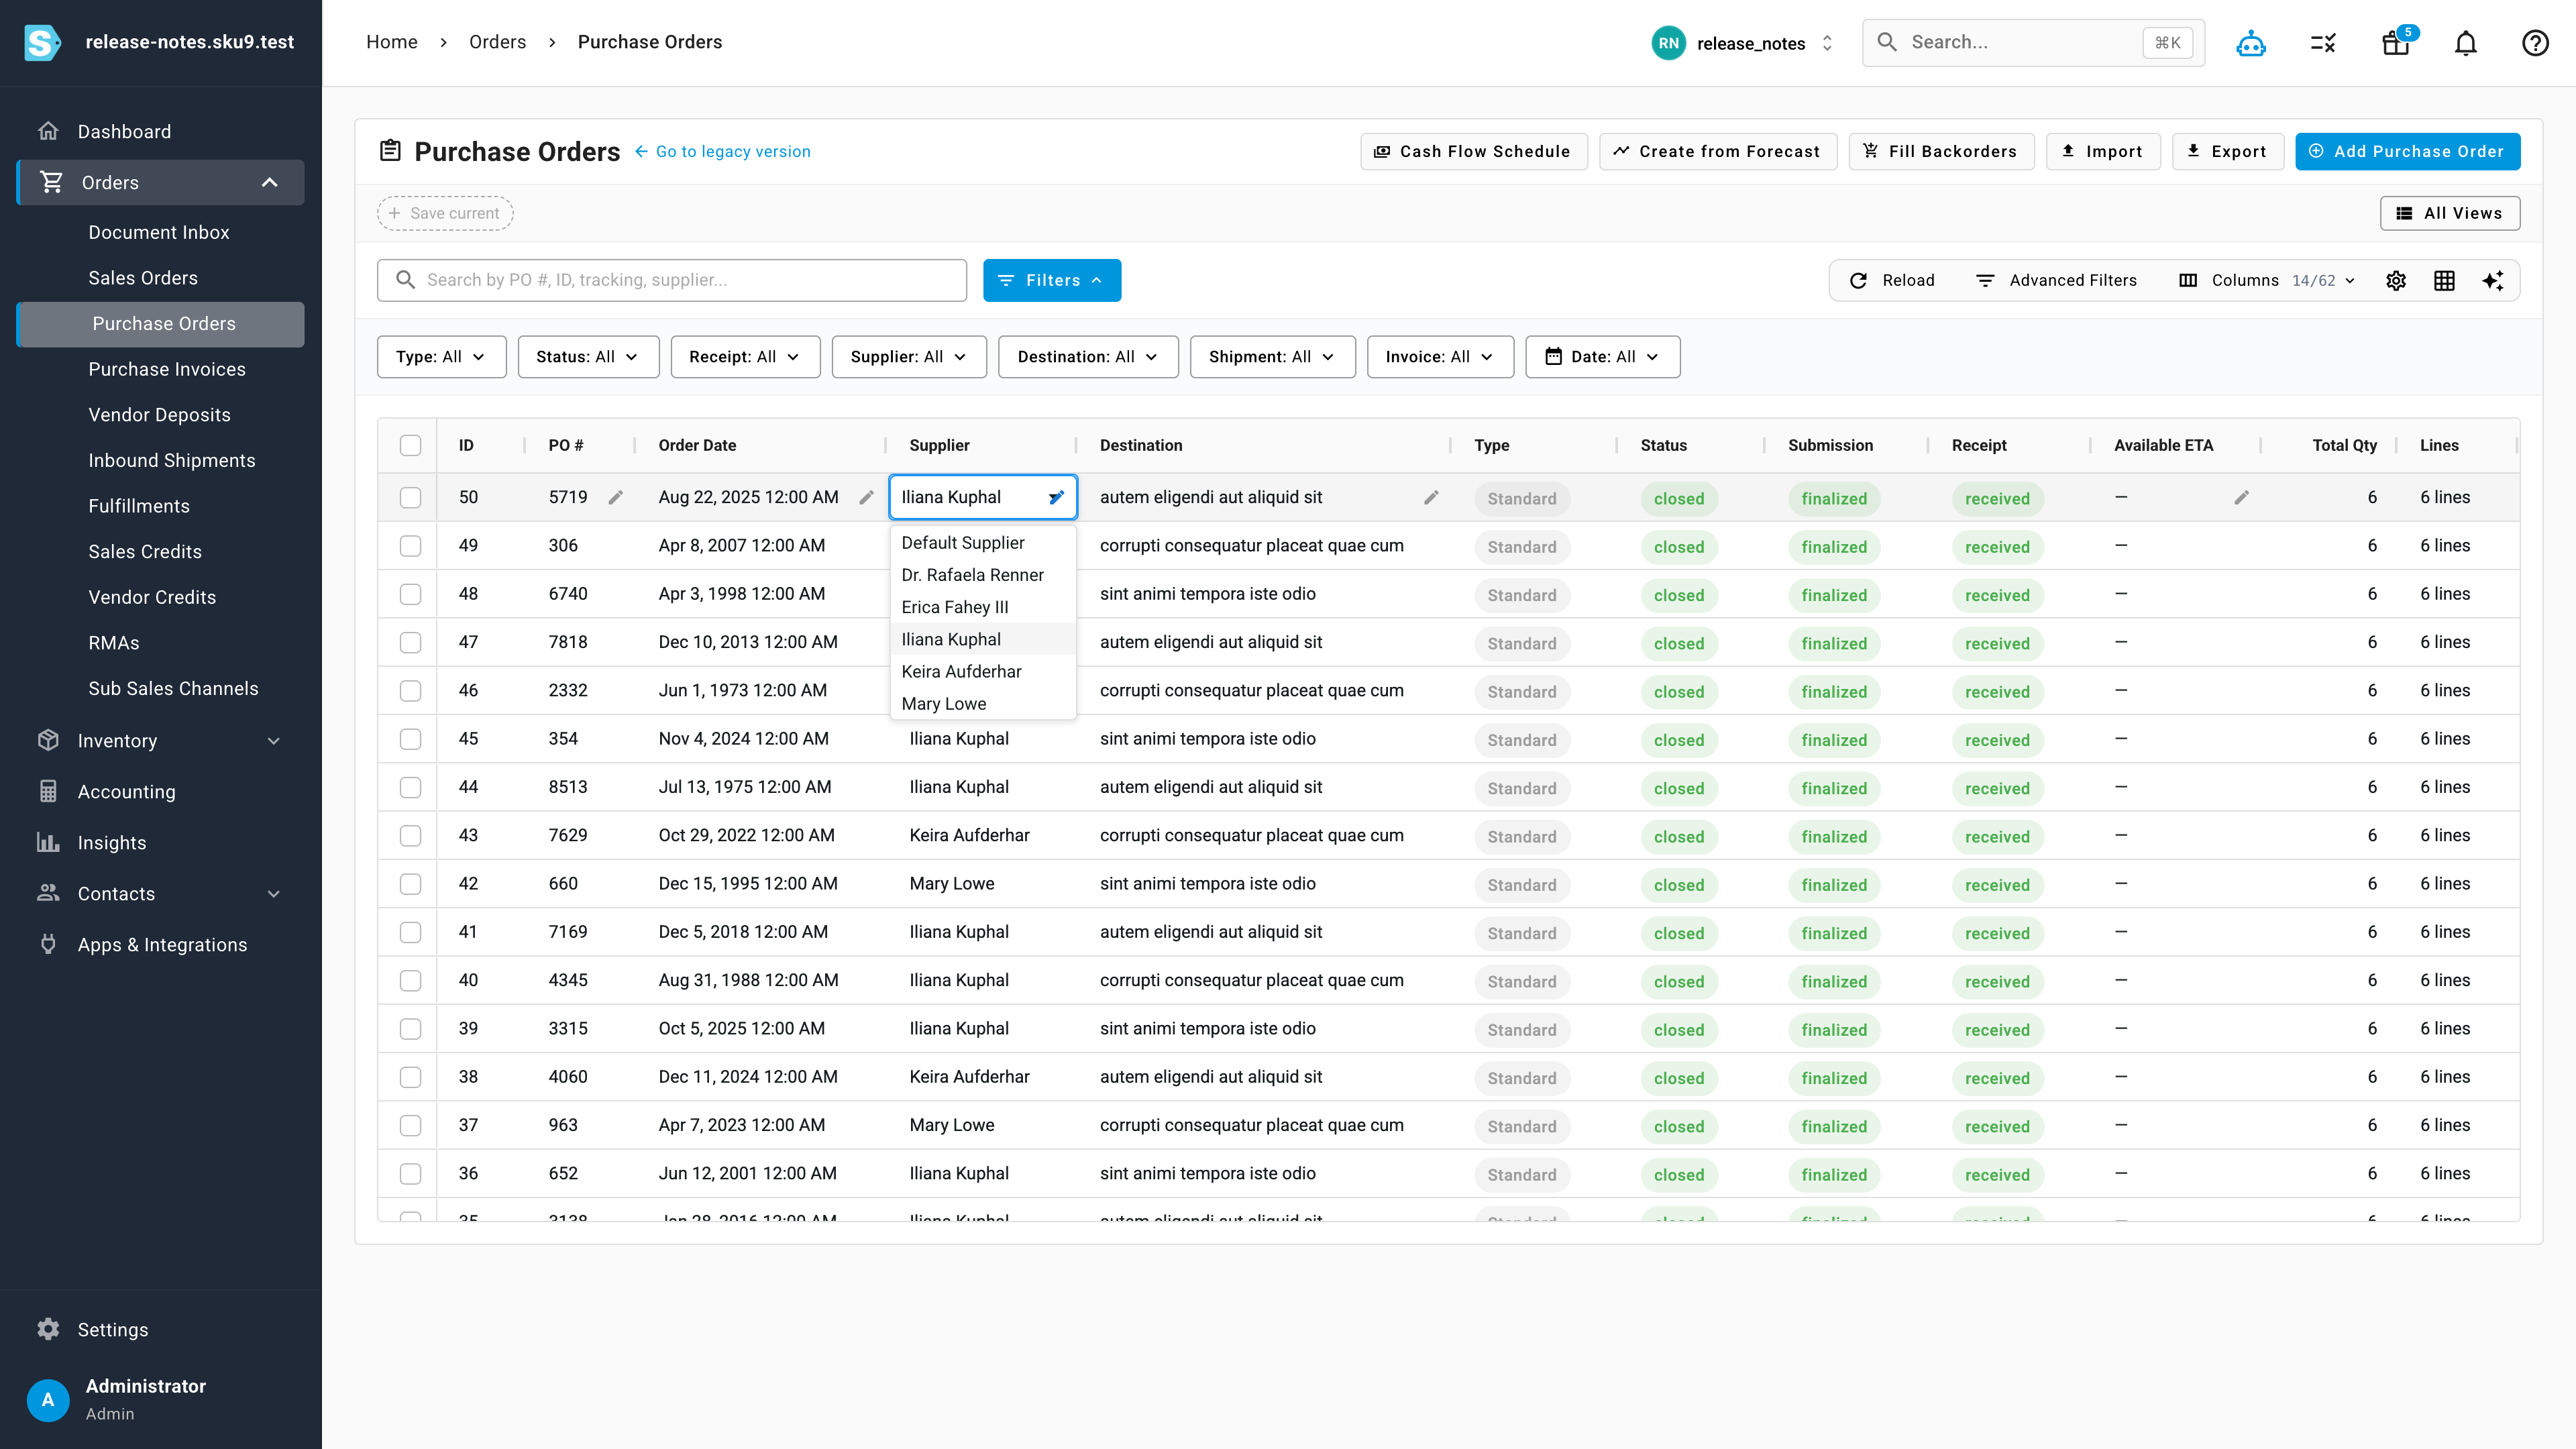
Task: Open the Date: All filter dropdown
Action: 1602,357
